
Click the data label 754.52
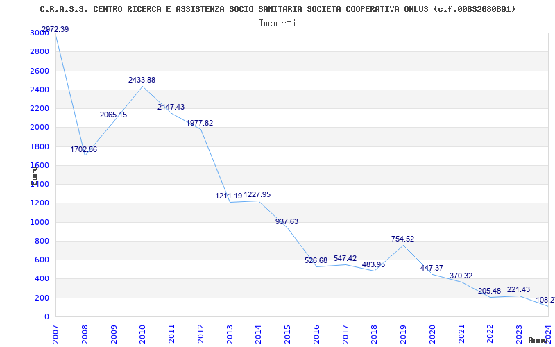point(403,239)
